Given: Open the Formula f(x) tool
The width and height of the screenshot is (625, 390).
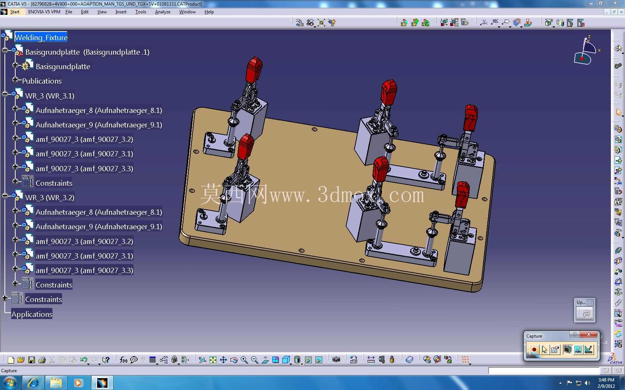Looking at the screenshot, I should (x=124, y=360).
